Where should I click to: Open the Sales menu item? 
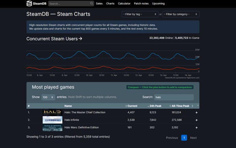pyautogui.click(x=99, y=3)
